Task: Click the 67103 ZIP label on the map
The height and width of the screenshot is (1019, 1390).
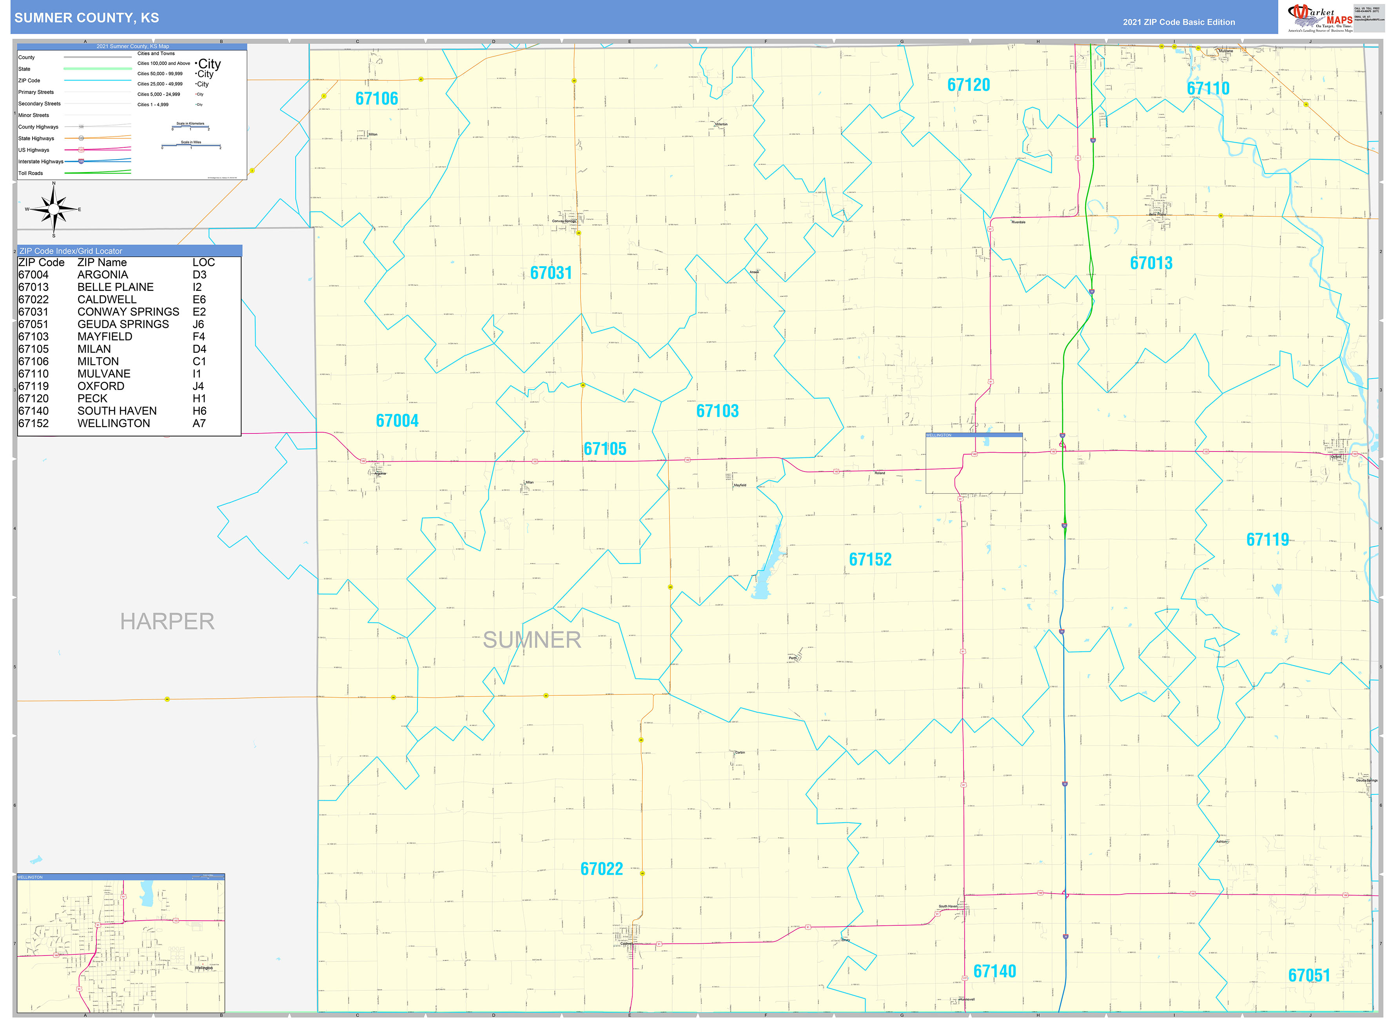Action: pos(717,411)
